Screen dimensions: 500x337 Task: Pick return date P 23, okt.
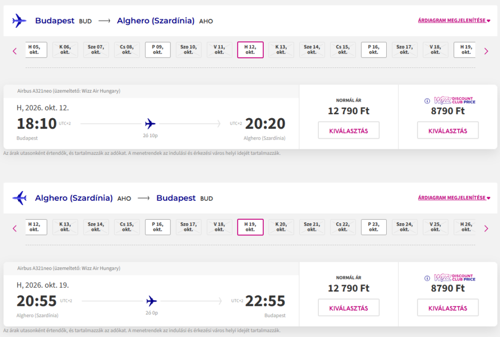[374, 227]
